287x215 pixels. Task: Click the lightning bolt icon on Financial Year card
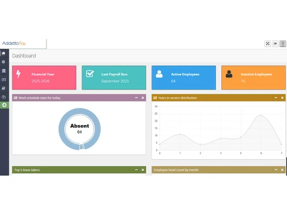pyautogui.click(x=18, y=74)
